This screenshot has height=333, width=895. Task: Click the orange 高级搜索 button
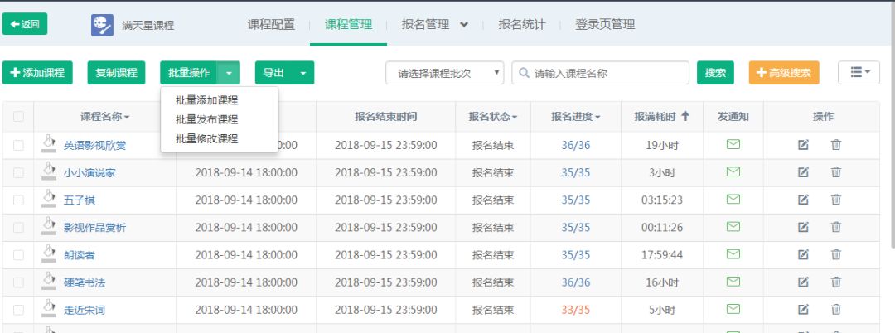(x=784, y=73)
